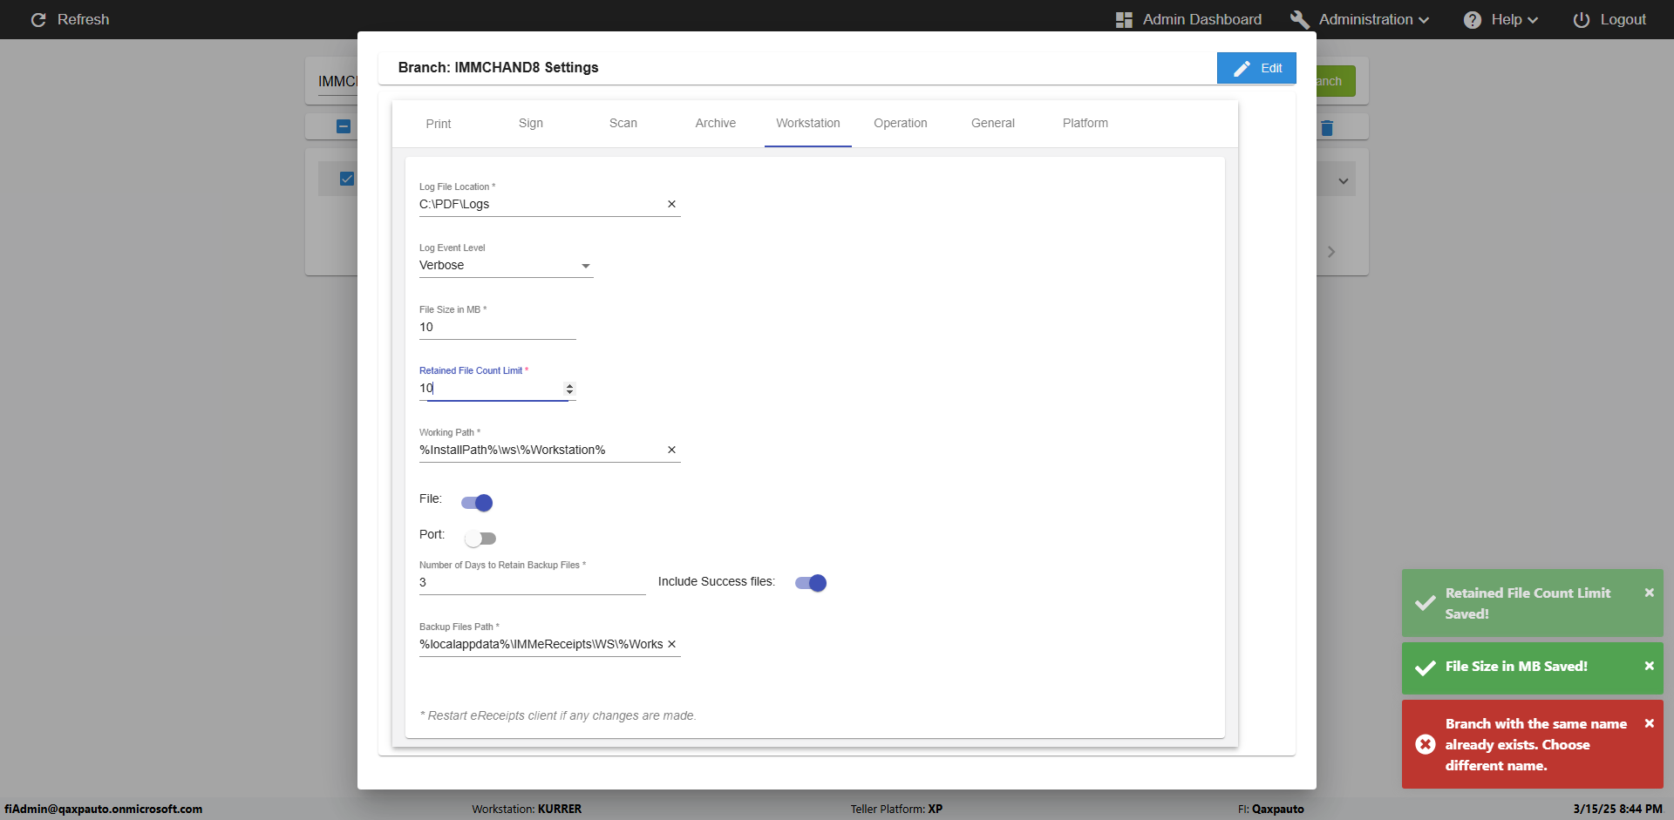1674x820 pixels.
Task: Clear the Backup Files Path field
Action: (x=671, y=644)
